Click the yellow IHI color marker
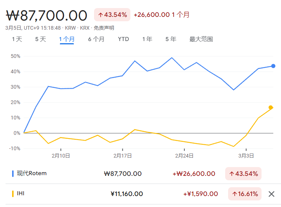The image size is (281, 207). (x=13, y=194)
